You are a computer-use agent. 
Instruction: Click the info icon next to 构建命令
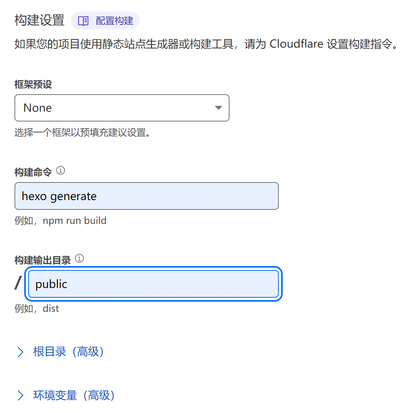(x=61, y=171)
